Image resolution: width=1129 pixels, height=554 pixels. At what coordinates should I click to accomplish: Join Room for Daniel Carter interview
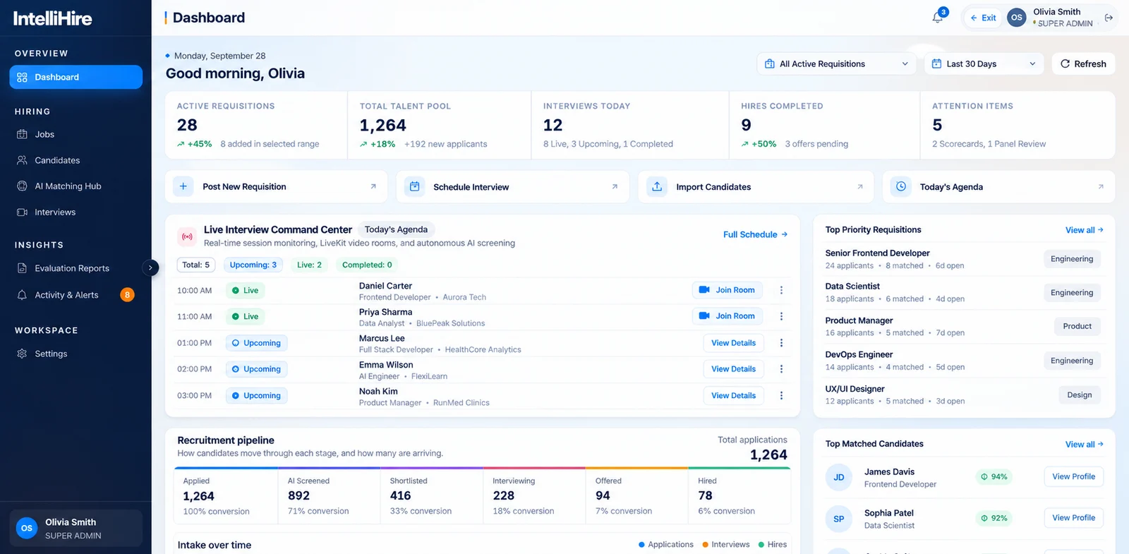point(727,290)
